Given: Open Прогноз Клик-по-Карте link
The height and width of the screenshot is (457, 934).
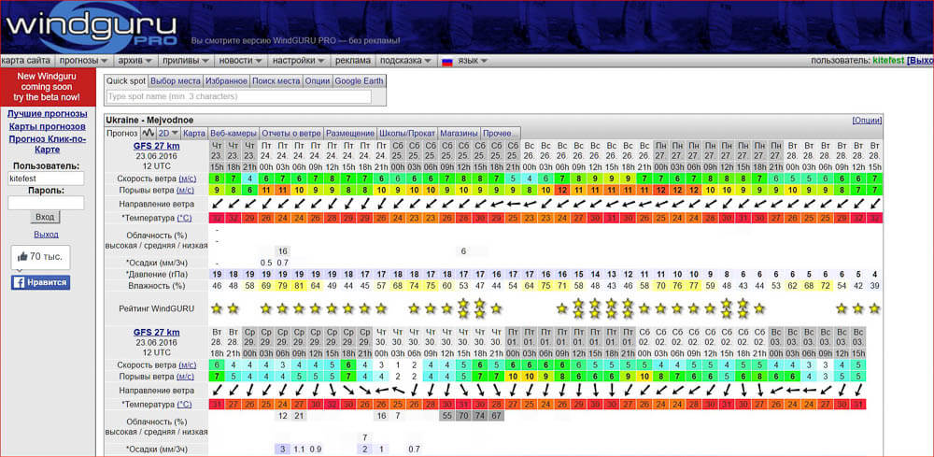Looking at the screenshot, I should pyautogui.click(x=47, y=144).
